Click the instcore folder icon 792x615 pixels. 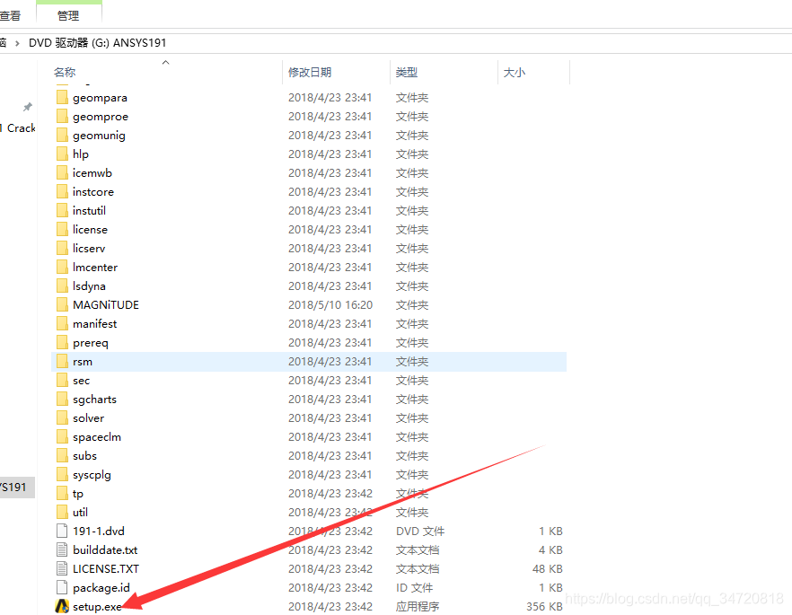pos(62,191)
